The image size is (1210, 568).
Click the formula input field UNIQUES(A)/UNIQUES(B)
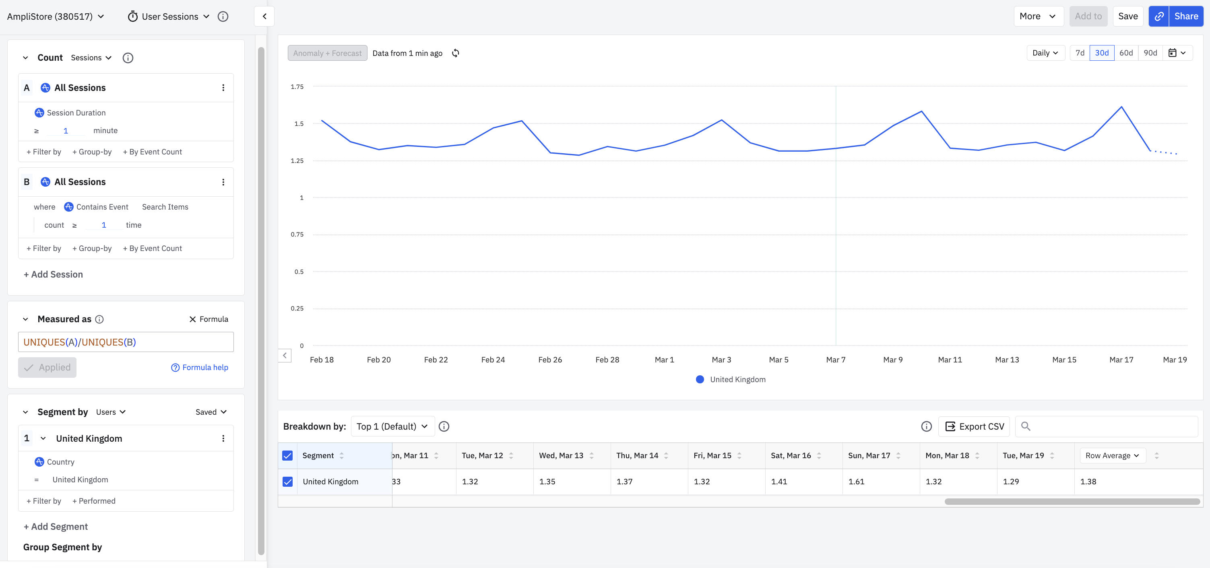tap(126, 342)
